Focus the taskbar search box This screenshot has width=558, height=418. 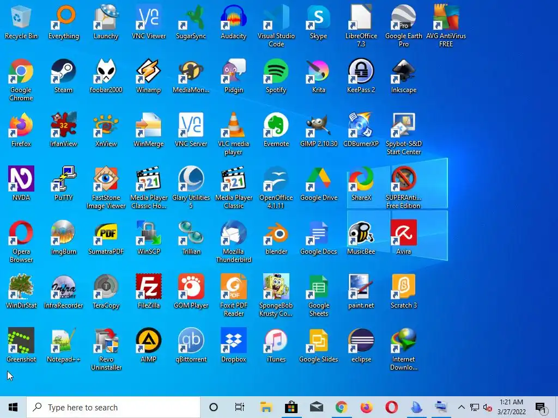click(113, 407)
